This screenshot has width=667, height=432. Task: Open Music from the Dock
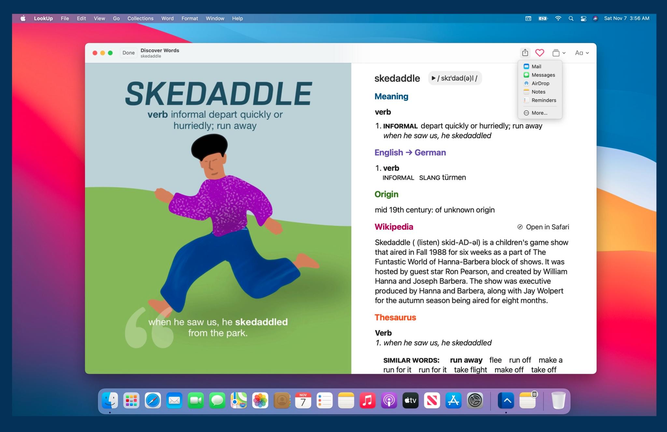pyautogui.click(x=368, y=400)
